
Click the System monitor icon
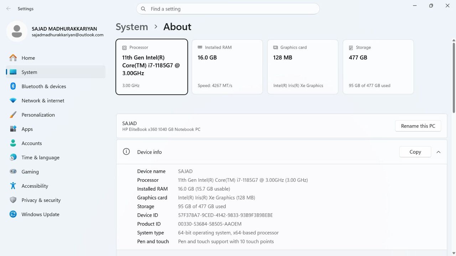pyautogui.click(x=13, y=72)
